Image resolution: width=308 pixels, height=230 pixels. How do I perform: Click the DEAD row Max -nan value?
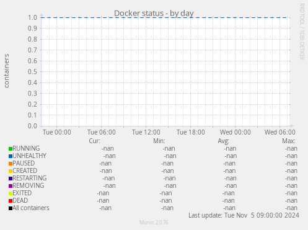pyautogui.click(x=291, y=201)
